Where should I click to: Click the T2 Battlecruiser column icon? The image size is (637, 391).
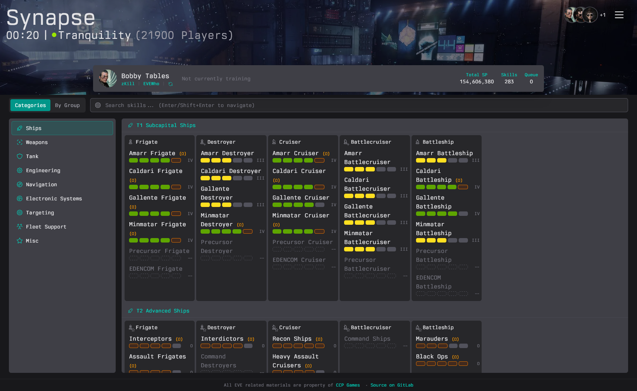tap(346, 328)
